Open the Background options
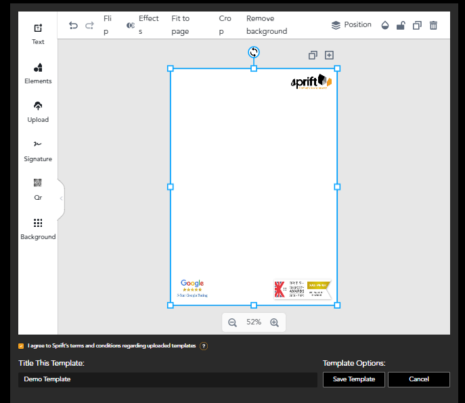465x403 pixels. coord(38,228)
